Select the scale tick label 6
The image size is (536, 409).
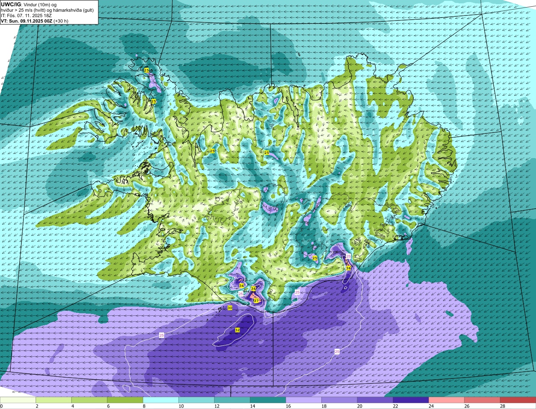tap(108, 406)
